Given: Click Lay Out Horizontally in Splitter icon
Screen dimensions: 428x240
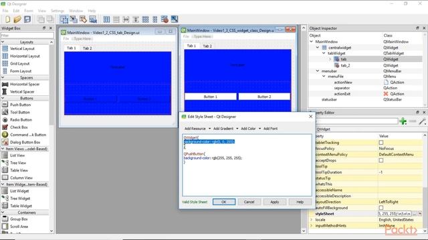Looking at the screenshot, I should coord(126,19).
